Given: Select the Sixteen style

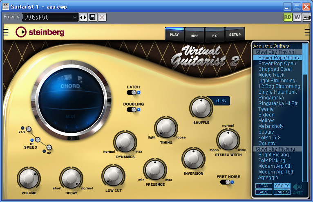Looking at the screenshot, I should coord(266,115).
